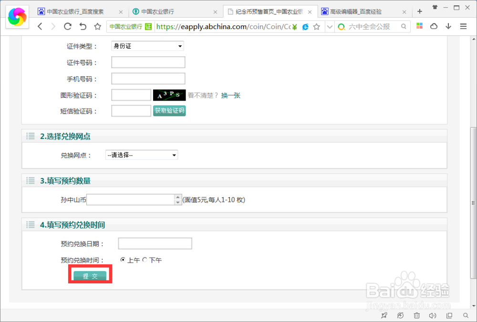Click the vertical scrollbar thumb

pos(473,203)
